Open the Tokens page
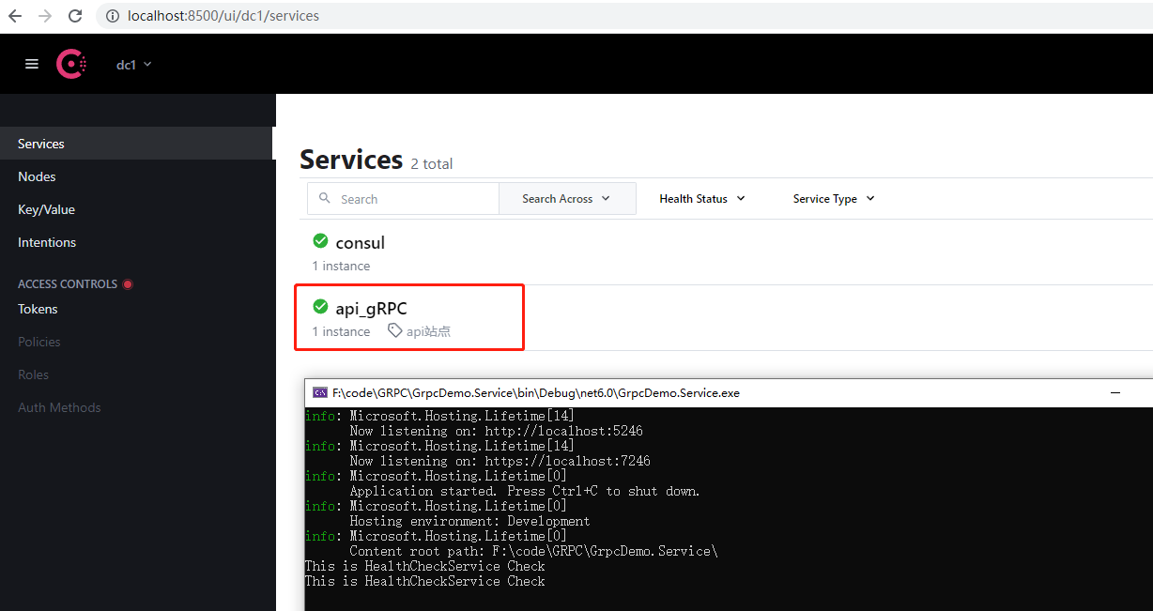 pyautogui.click(x=38, y=309)
